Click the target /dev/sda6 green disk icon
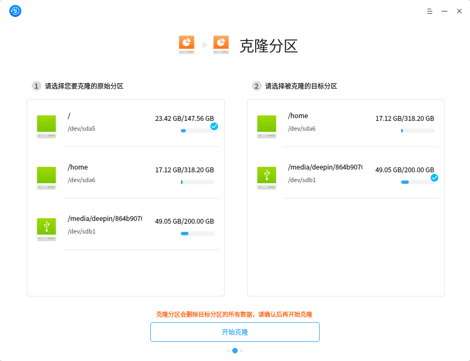470x361 pixels. (x=267, y=126)
